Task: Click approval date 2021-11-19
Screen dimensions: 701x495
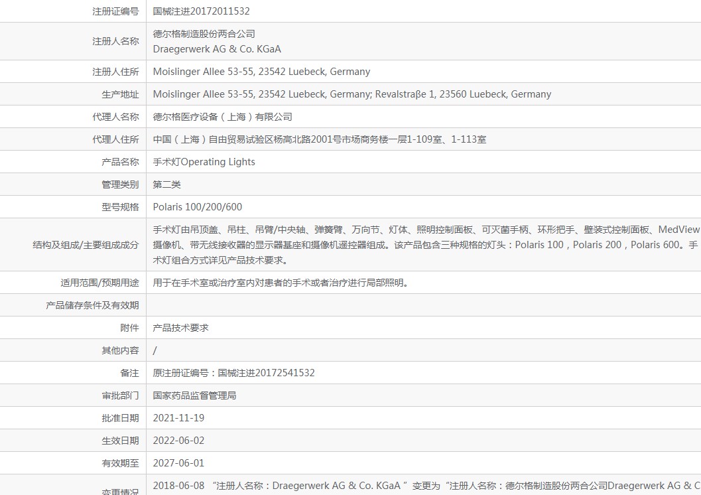Action: coord(178,418)
